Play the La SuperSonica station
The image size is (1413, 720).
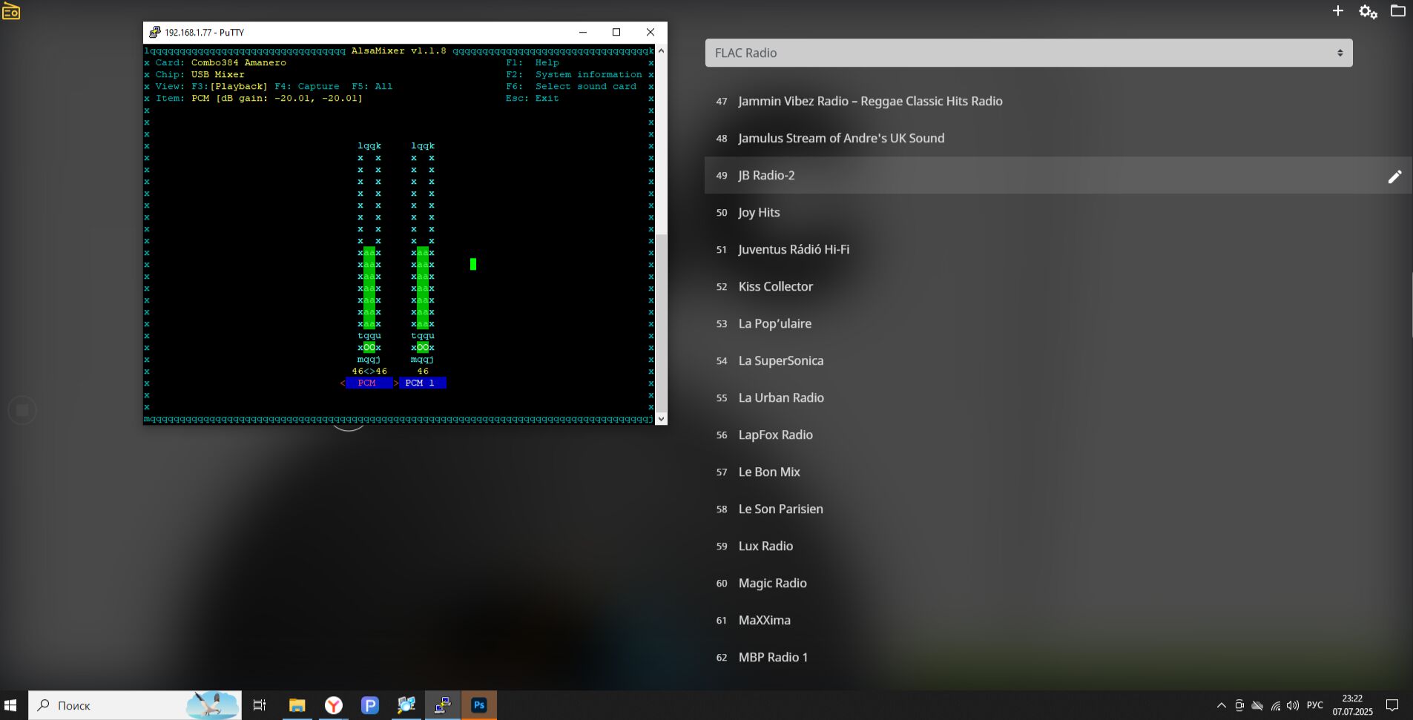coord(1058,360)
